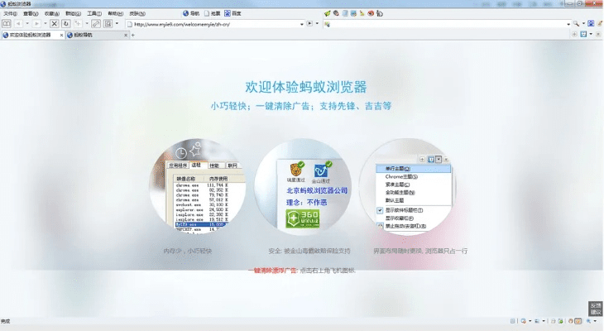Click the red Weibo eye icon

(x=371, y=13)
